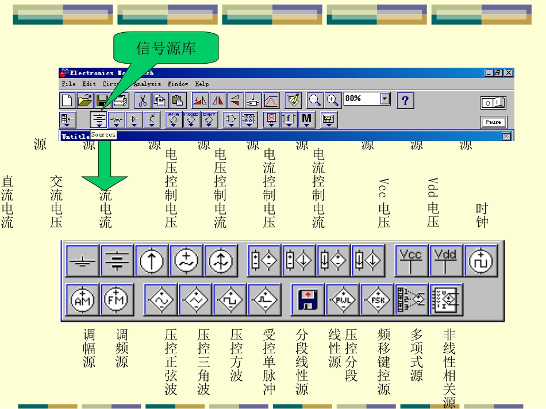Viewport: 546px width, 409px height.
Task: Open the DIGIT digital ICs bin
Action: 209,119
